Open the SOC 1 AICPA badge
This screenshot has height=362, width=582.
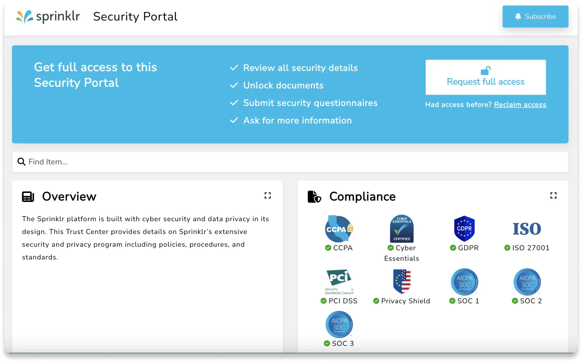(x=464, y=282)
